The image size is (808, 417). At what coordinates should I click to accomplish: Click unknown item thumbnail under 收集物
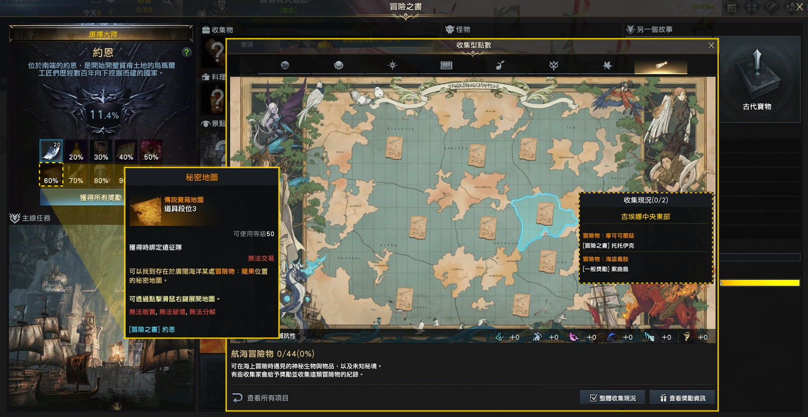coord(214,52)
